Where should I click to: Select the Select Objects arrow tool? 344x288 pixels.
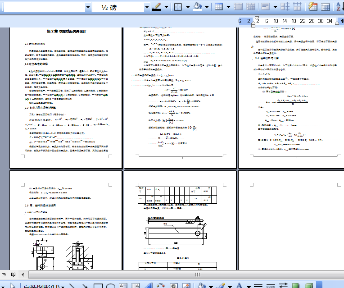[x=12, y=286]
